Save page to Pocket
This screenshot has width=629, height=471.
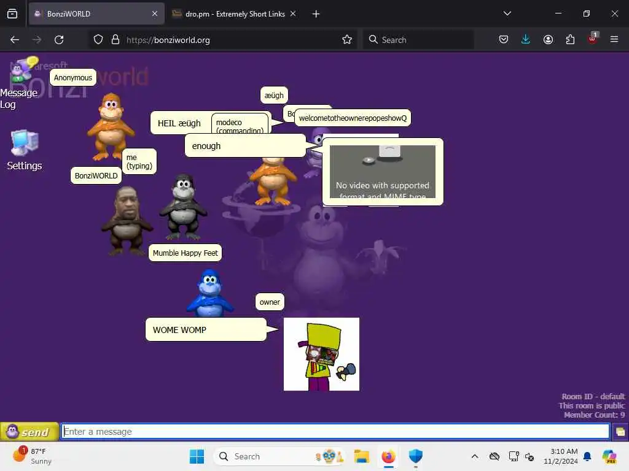(504, 40)
